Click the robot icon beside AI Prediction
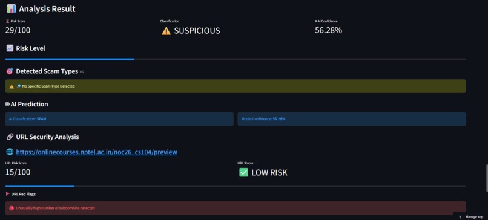The height and width of the screenshot is (220, 488). pyautogui.click(x=7, y=105)
